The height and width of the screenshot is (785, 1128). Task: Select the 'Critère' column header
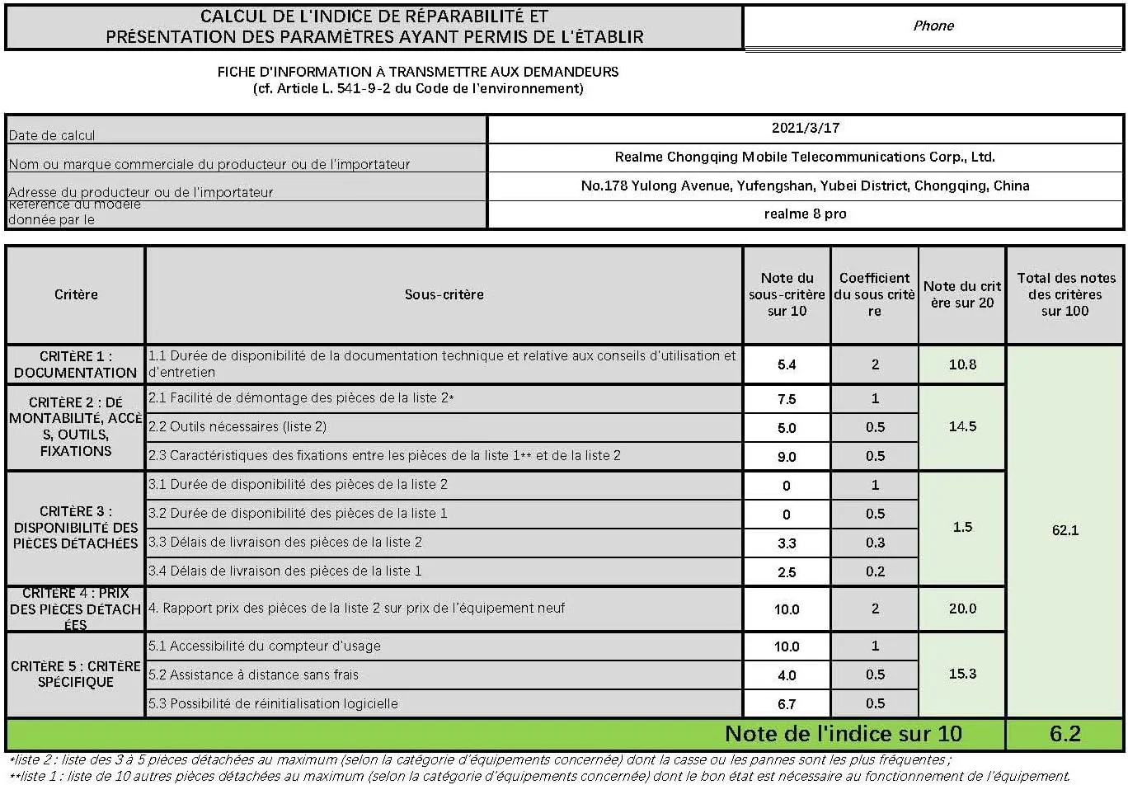[76, 294]
